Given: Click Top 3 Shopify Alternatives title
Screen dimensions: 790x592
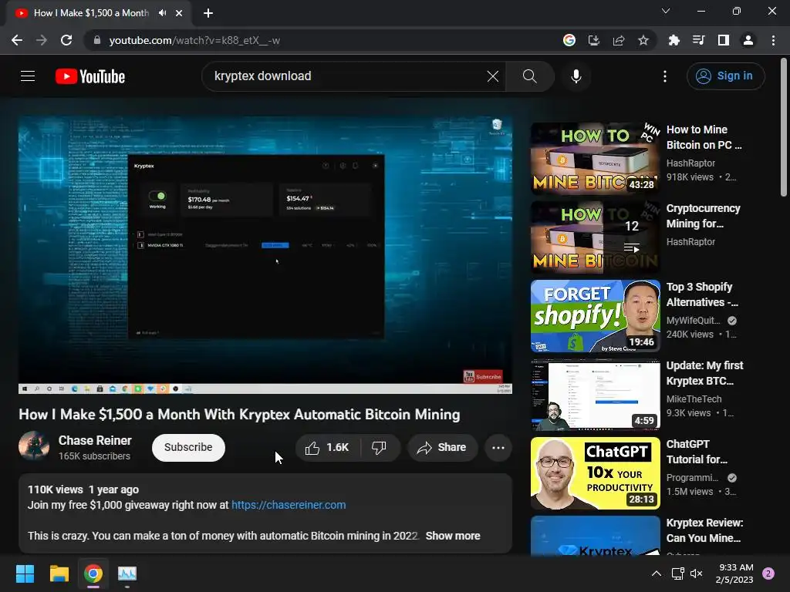Looking at the screenshot, I should 702,294.
